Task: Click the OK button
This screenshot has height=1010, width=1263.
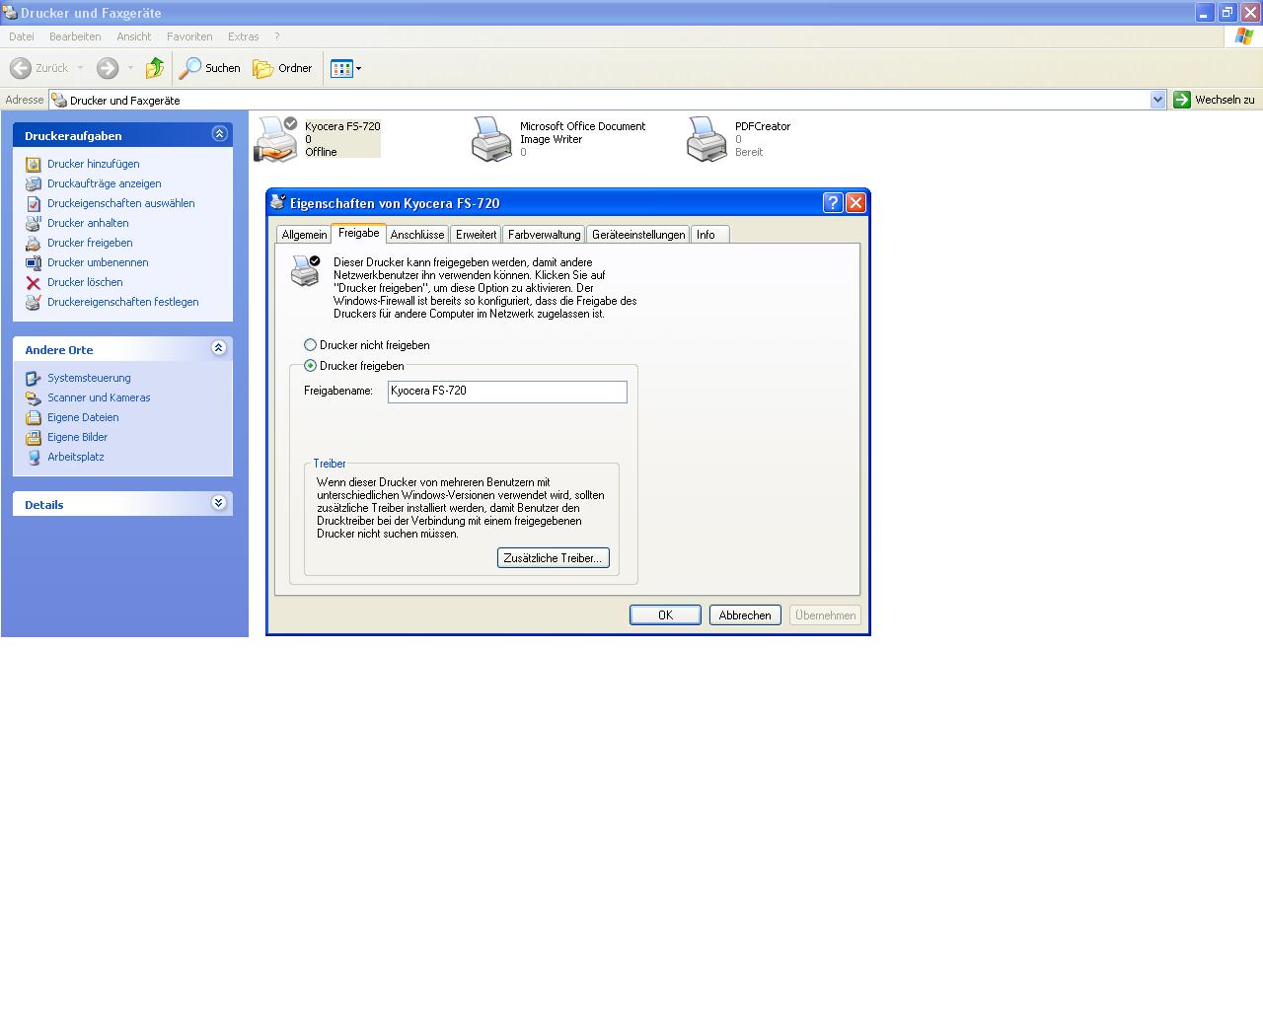Action: click(665, 615)
